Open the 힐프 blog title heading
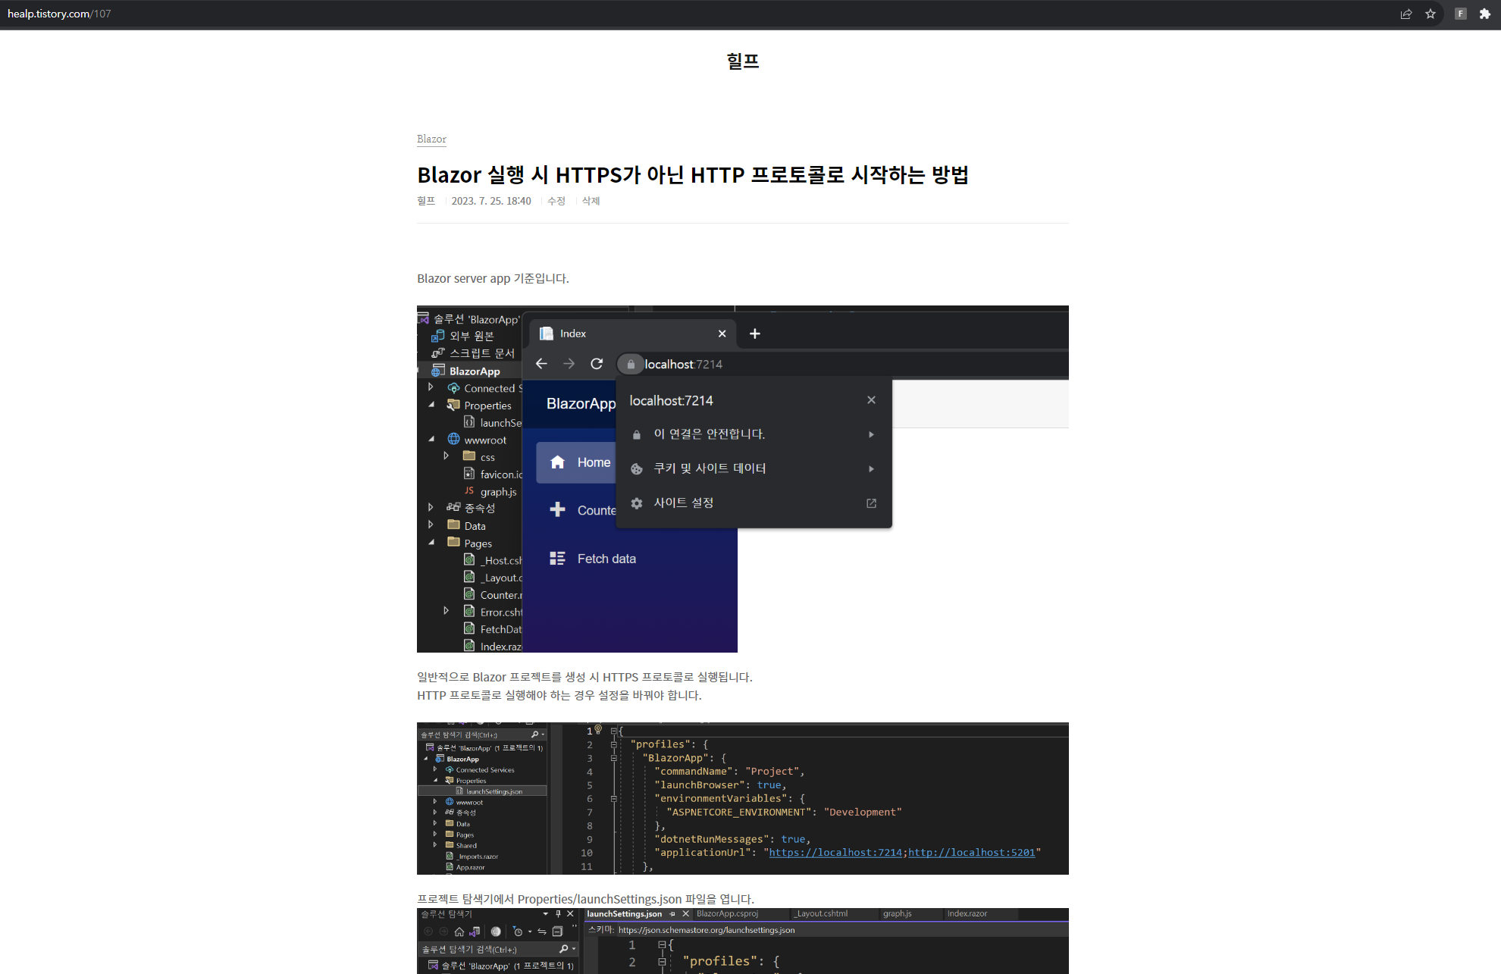The width and height of the screenshot is (1501, 974). (743, 61)
